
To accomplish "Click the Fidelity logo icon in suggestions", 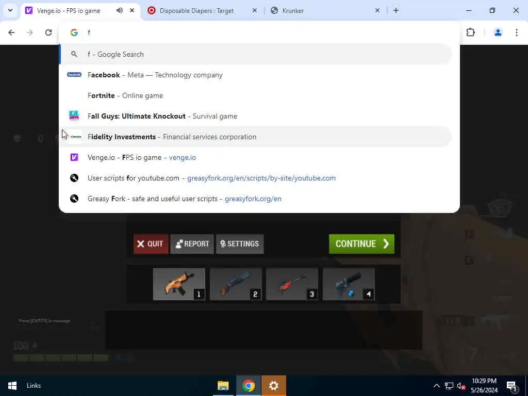I will (75, 137).
